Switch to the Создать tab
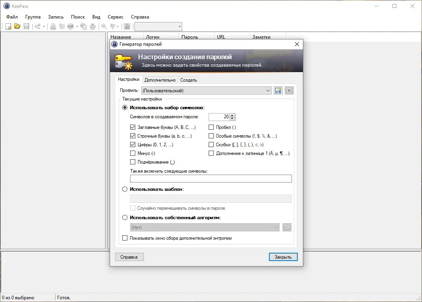422x302 pixels. (x=189, y=80)
